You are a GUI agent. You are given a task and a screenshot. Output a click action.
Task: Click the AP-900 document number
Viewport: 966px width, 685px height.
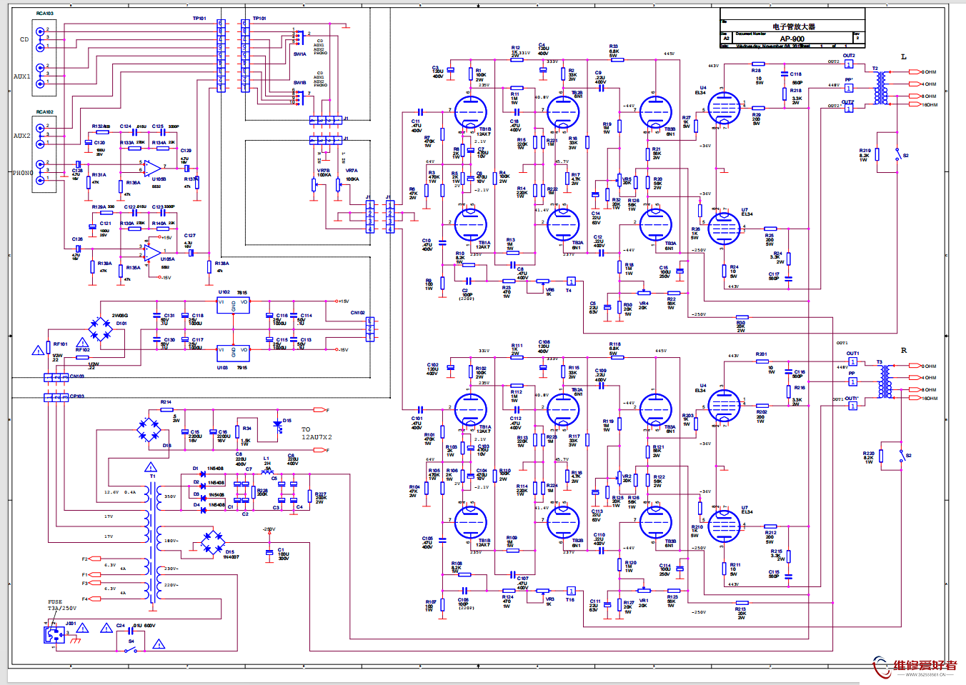click(x=792, y=39)
